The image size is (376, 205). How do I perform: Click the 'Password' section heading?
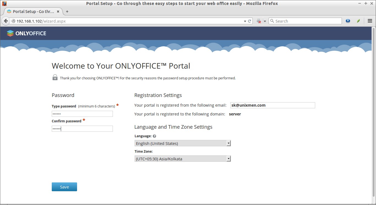[x=63, y=95]
